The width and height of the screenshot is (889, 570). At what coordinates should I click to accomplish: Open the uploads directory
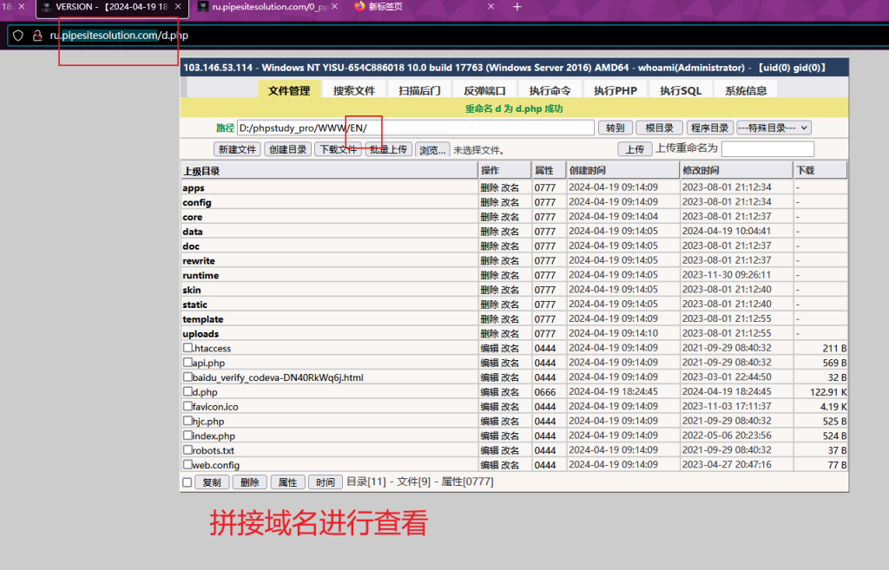(201, 334)
